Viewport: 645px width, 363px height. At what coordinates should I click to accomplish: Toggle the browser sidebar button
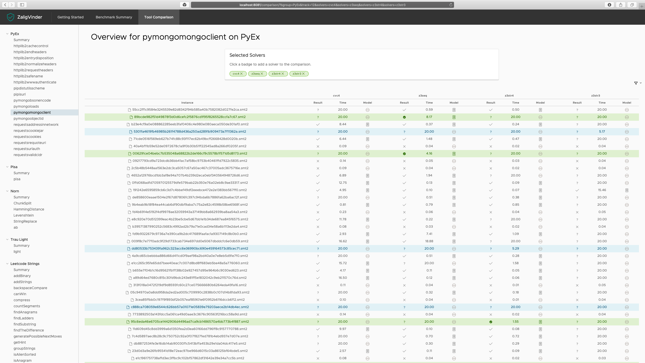point(22,5)
